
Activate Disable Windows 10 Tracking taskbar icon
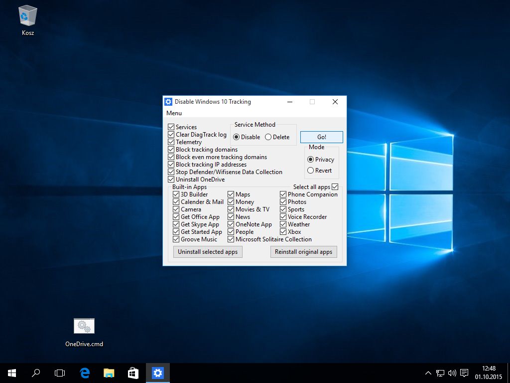pyautogui.click(x=158, y=373)
